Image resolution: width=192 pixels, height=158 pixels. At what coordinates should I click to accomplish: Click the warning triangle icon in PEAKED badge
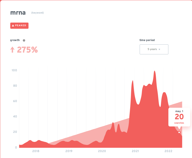click(x=13, y=26)
